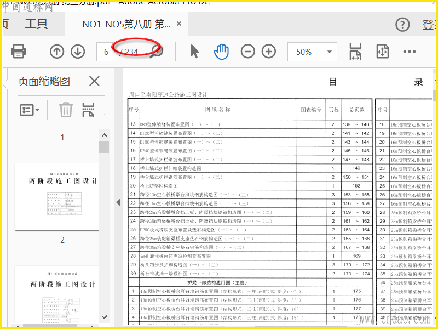Activate the hand pan tool
438x329 pixels.
tap(221, 52)
